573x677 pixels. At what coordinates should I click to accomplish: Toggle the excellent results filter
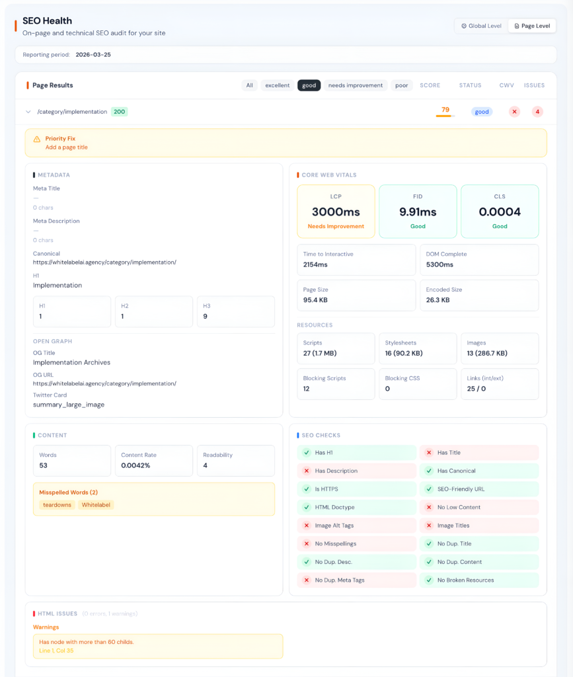(x=277, y=85)
